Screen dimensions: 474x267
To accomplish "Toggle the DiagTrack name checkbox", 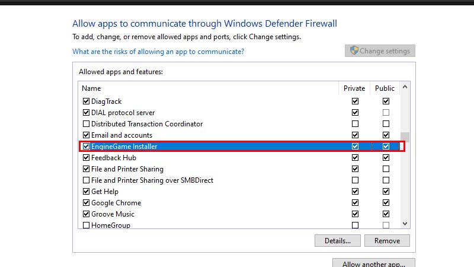I will [86, 101].
